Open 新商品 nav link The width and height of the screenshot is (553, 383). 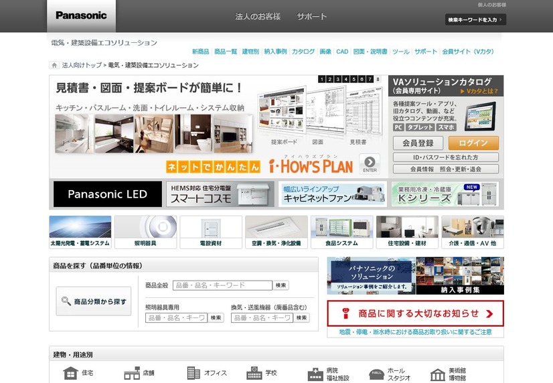pos(201,52)
